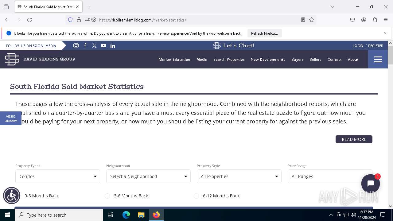
Task: Select the 3-6 Months Back option
Action: [107, 196]
